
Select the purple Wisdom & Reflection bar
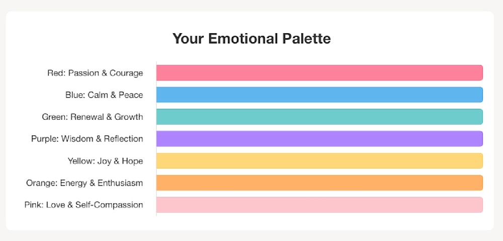click(x=319, y=139)
